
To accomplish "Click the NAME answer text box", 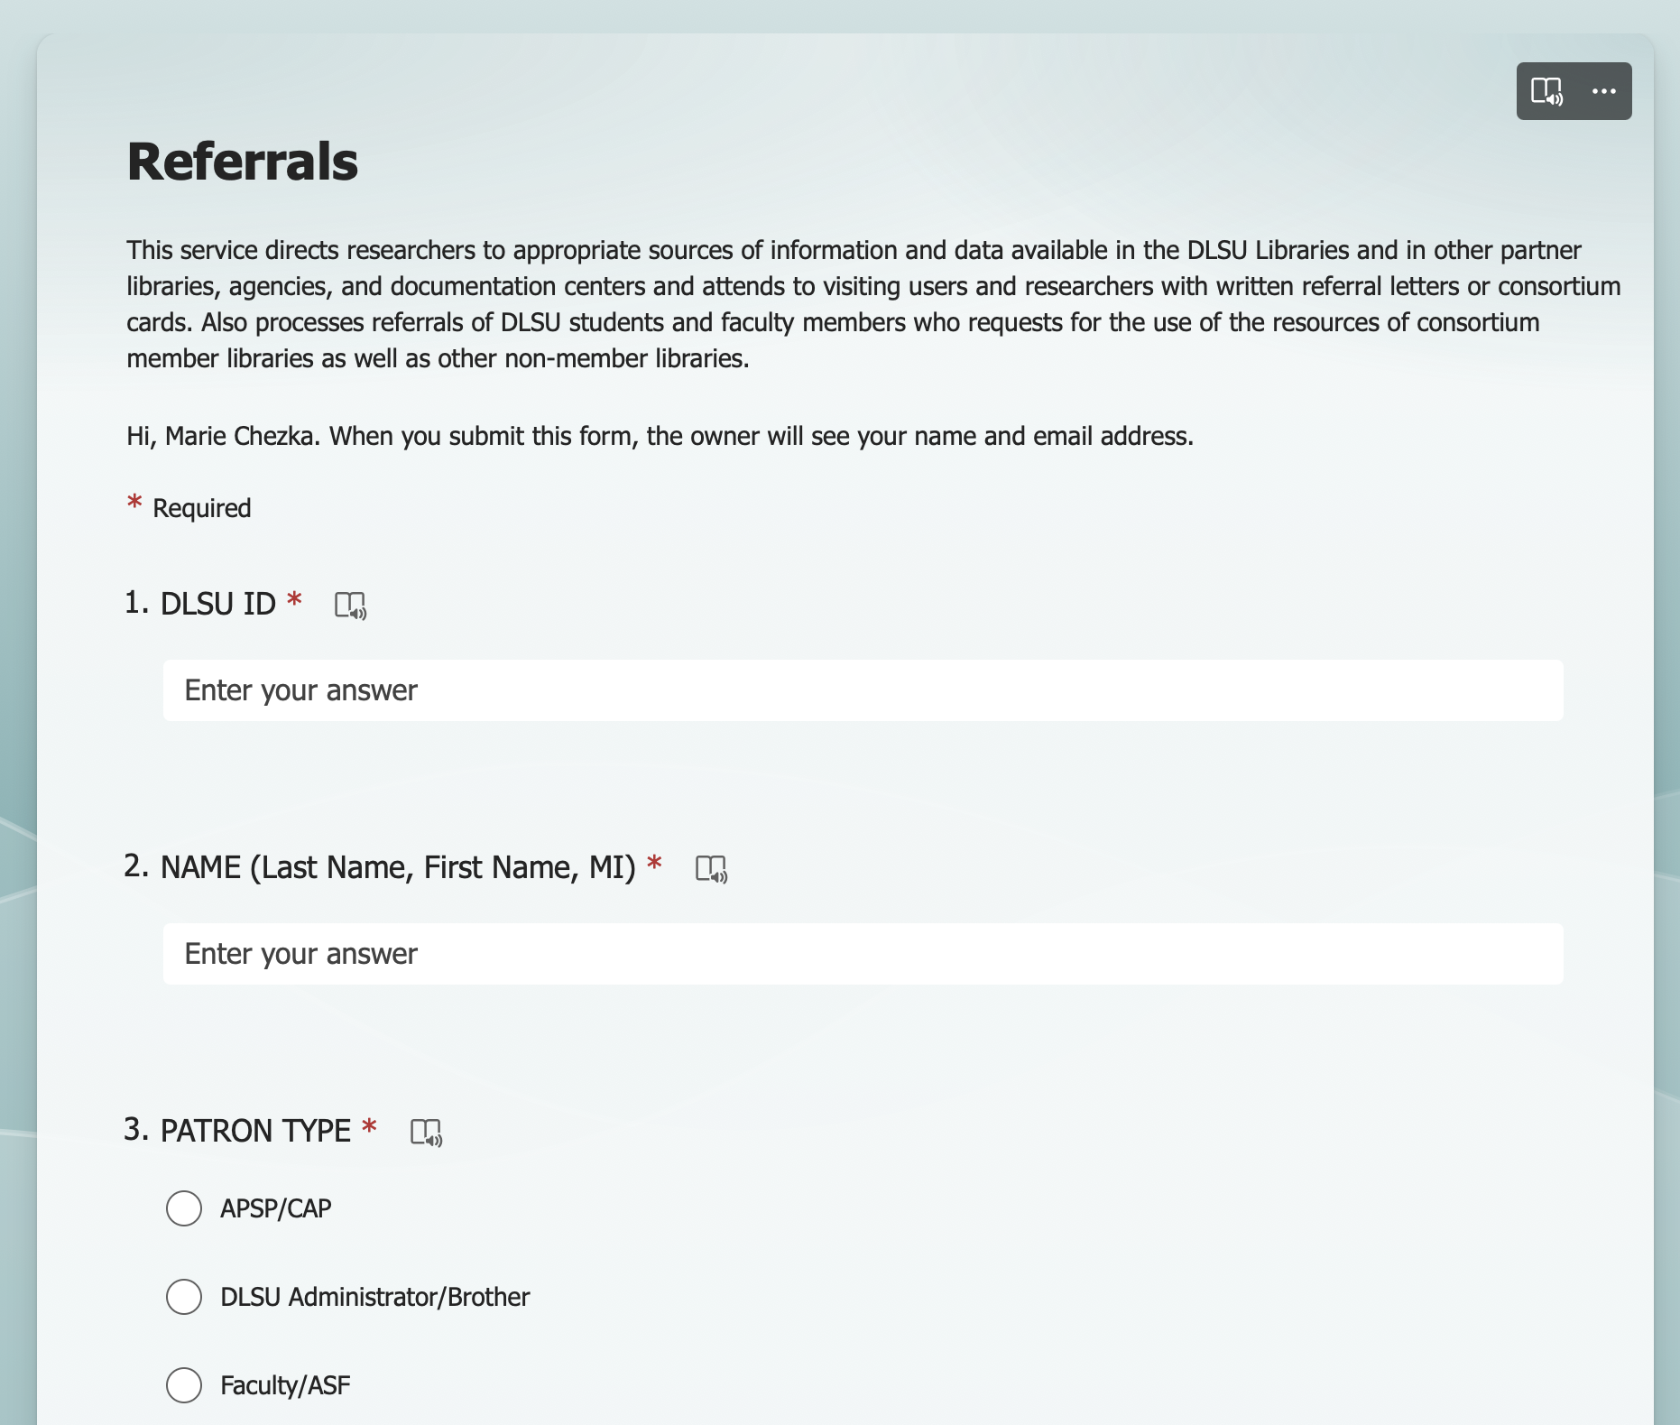I will (x=863, y=954).
